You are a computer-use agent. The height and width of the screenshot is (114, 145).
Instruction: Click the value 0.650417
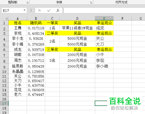(x=36, y=81)
